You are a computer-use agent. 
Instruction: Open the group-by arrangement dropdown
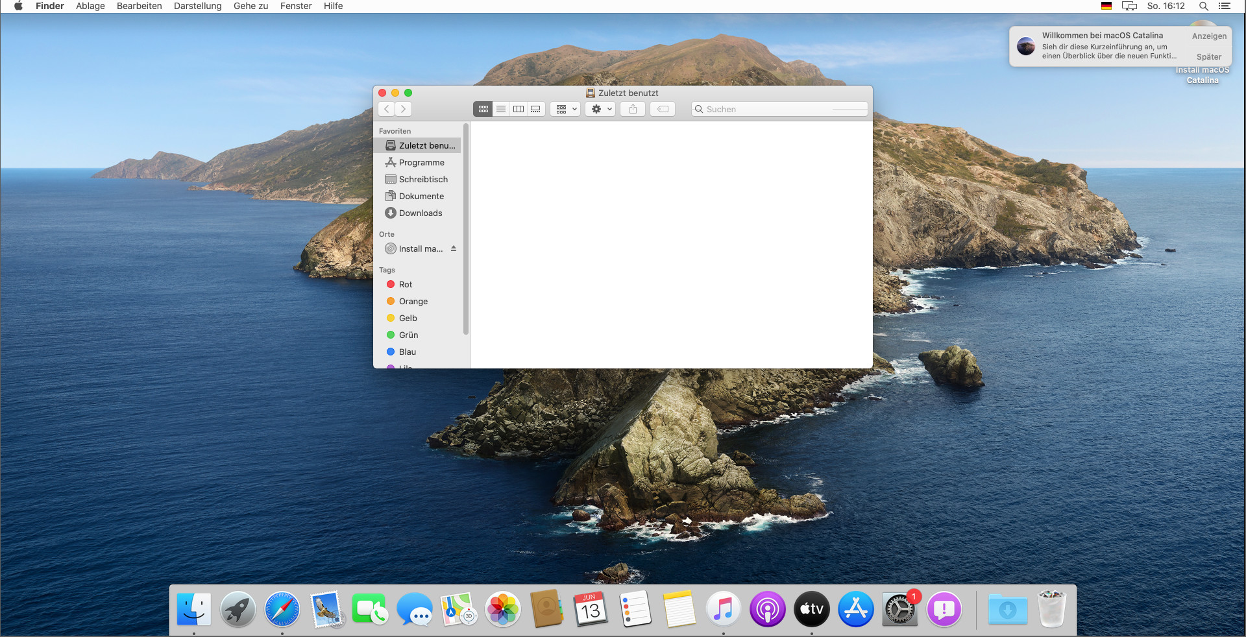coord(566,109)
